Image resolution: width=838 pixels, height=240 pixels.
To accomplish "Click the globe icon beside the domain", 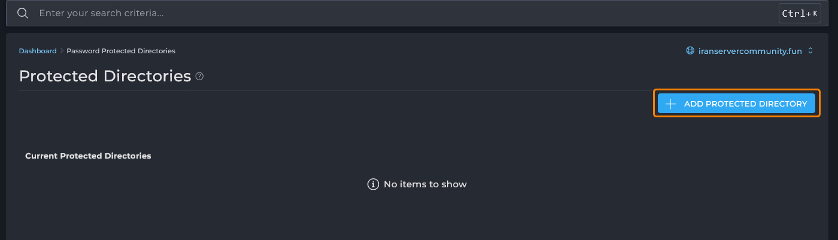I will [690, 51].
